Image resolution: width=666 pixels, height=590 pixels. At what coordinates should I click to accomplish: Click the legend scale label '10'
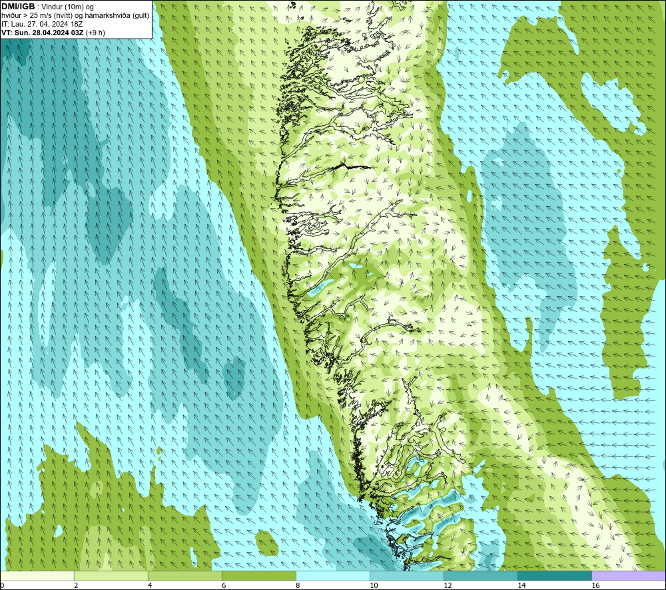point(374,585)
